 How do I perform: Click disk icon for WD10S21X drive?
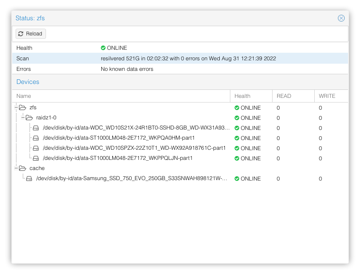click(36, 128)
